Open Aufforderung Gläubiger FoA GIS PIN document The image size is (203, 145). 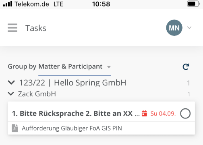point(72,128)
